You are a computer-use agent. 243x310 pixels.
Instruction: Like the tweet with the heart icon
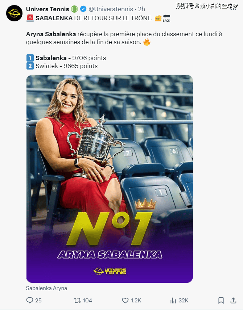coord(125,300)
